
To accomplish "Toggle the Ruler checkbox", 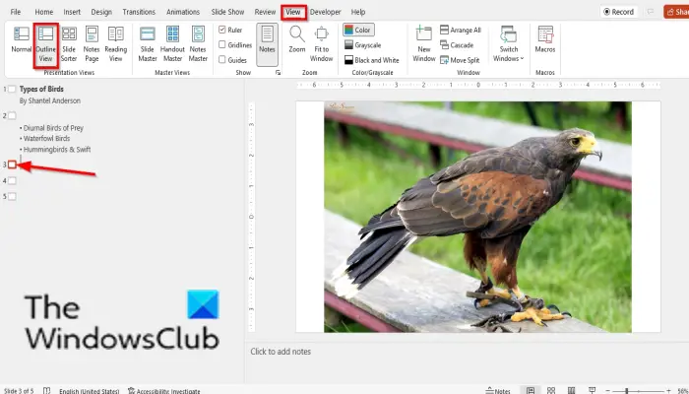I will (x=230, y=30).
